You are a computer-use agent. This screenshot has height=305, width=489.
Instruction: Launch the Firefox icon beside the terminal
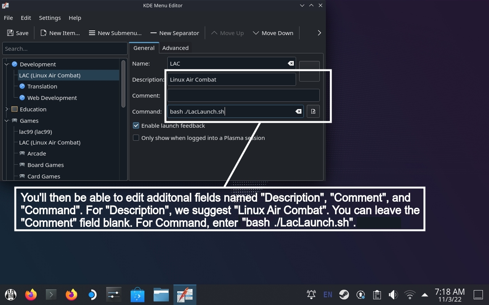point(71,295)
